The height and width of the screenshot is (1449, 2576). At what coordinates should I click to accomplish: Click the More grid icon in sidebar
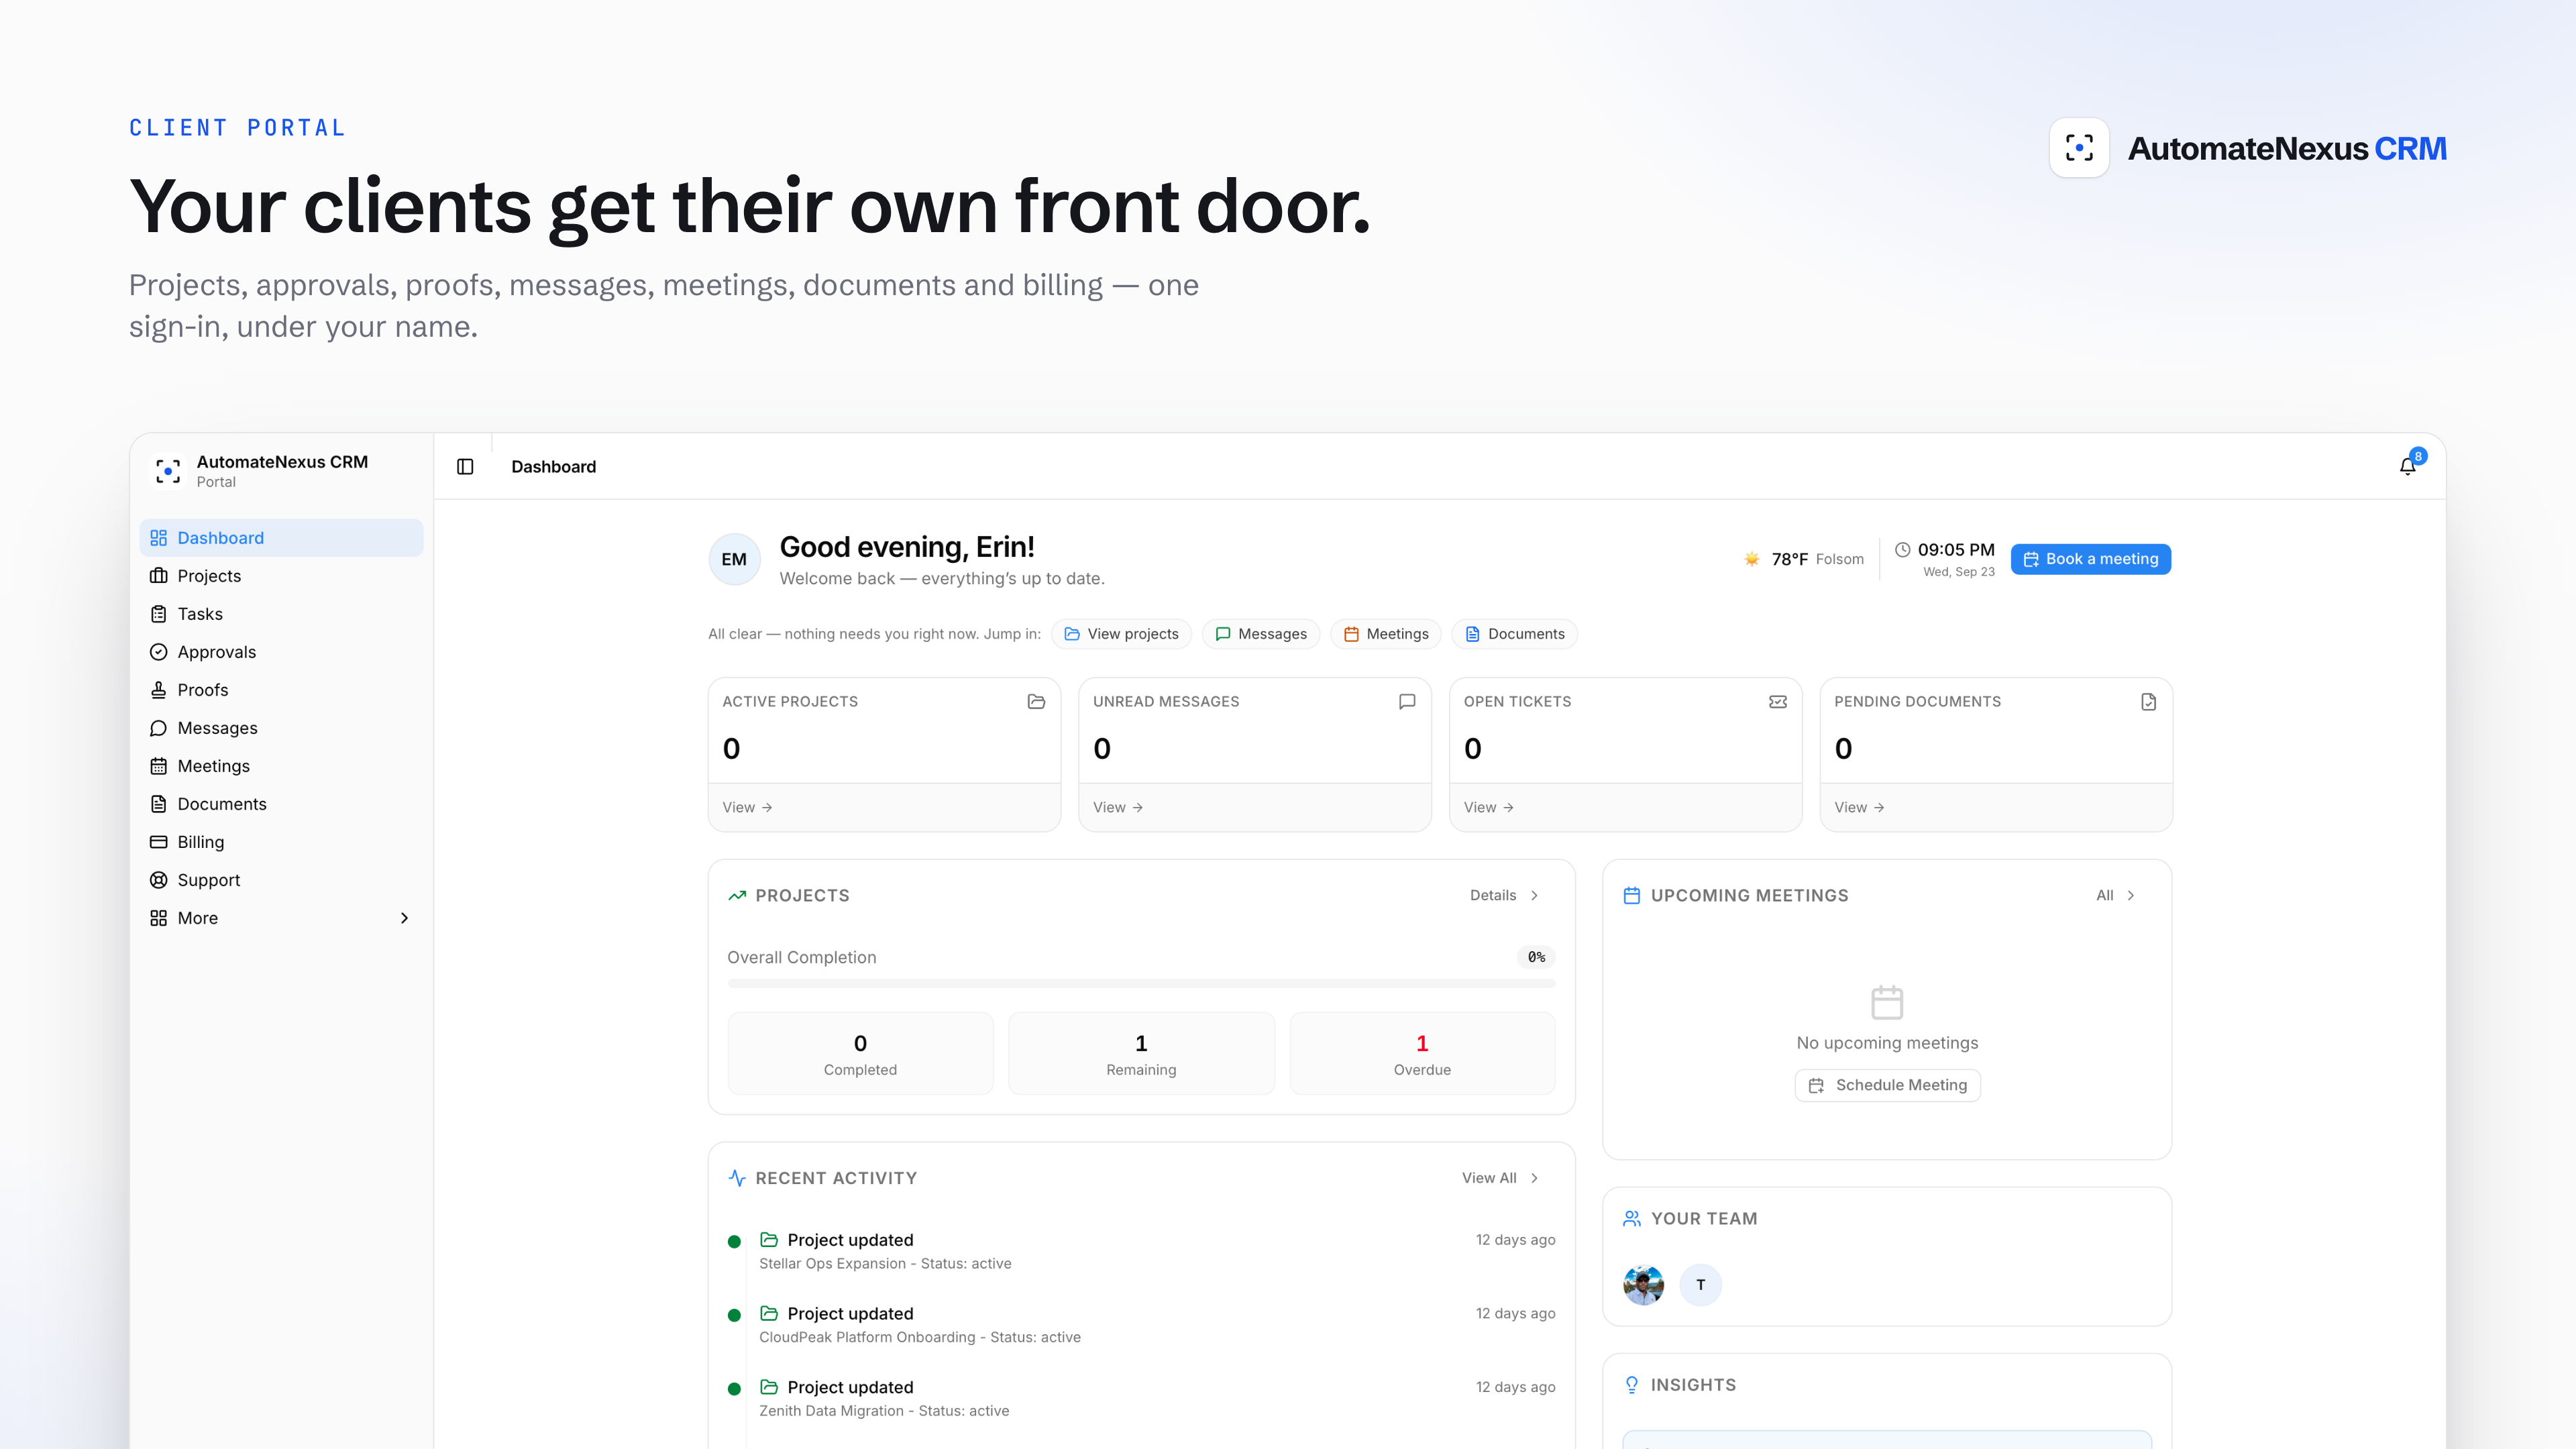[x=158, y=918]
